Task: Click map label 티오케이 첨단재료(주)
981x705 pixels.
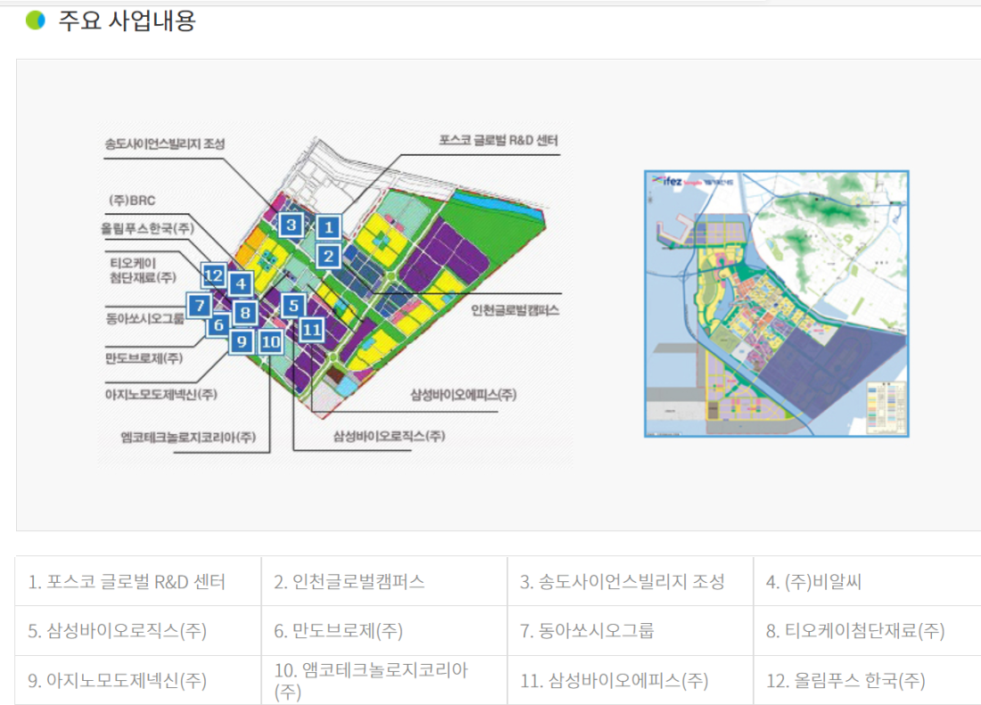Action: pyautogui.click(x=144, y=270)
